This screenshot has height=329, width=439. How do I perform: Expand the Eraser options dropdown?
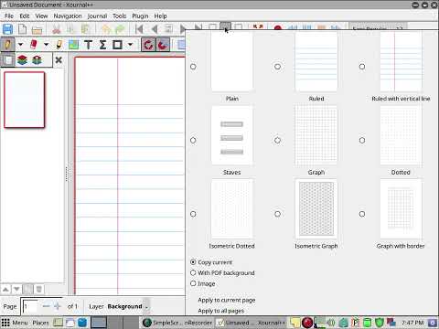coord(46,45)
